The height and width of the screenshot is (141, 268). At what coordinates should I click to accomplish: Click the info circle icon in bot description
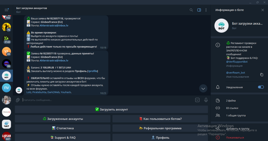[218, 45]
